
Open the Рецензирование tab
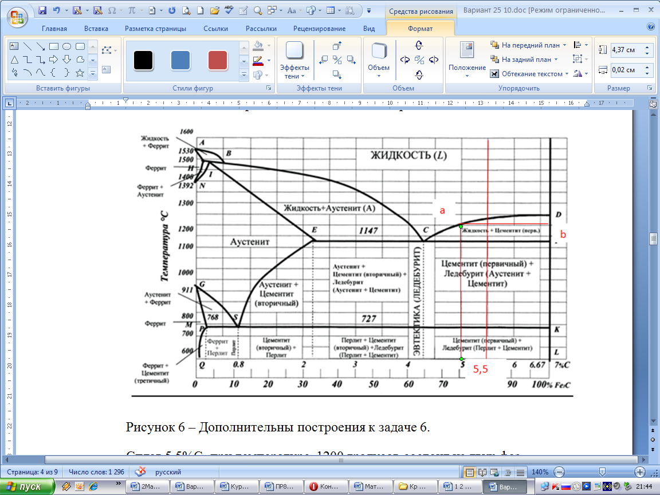point(319,29)
